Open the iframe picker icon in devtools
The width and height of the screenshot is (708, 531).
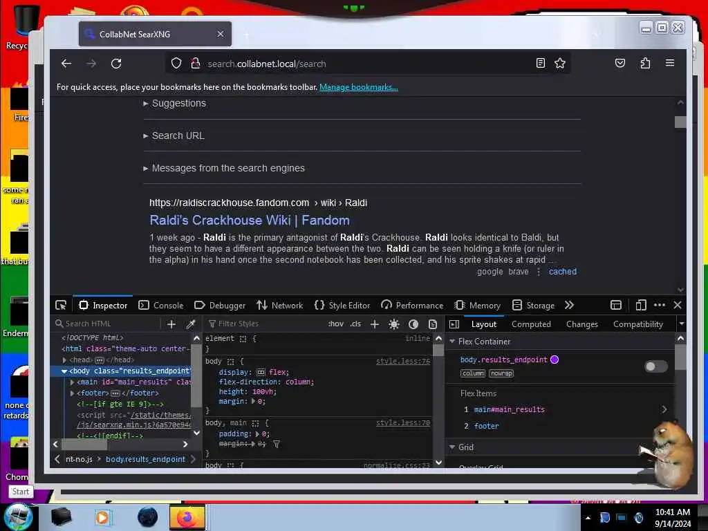(x=616, y=305)
